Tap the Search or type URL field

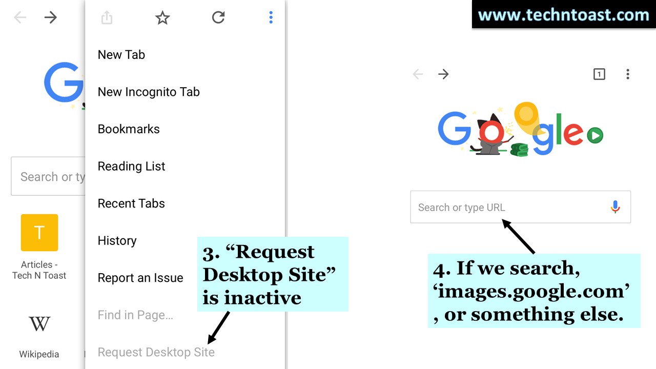[x=512, y=207]
